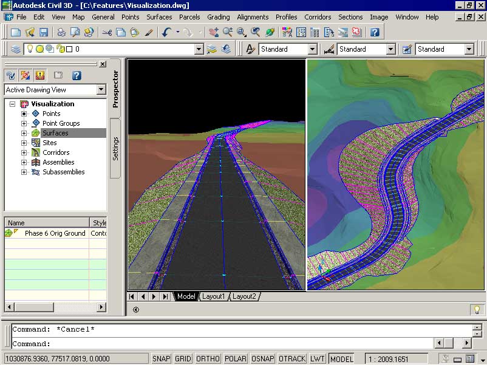
Task: Click the Undo arrow icon
Action: (x=166, y=32)
